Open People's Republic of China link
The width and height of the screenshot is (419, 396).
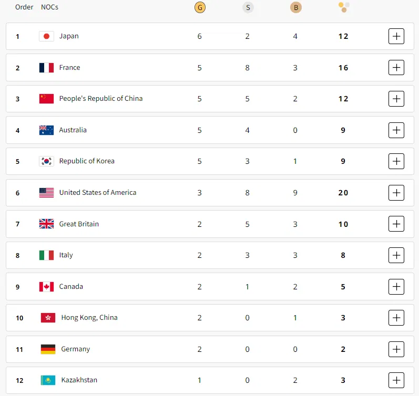[x=100, y=99]
